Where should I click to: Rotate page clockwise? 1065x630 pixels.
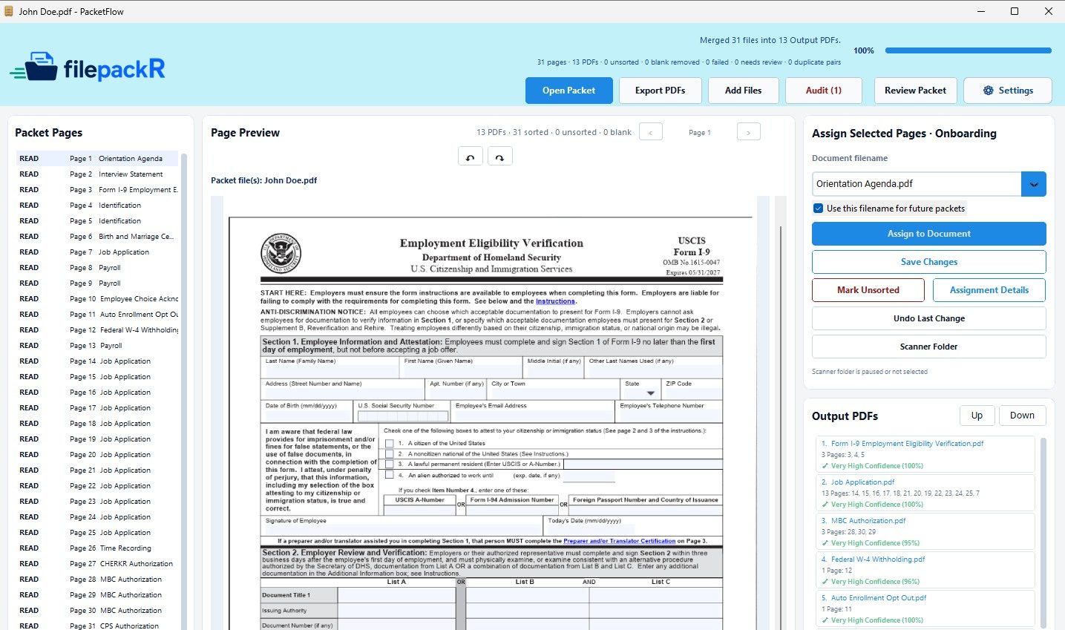pyautogui.click(x=500, y=157)
